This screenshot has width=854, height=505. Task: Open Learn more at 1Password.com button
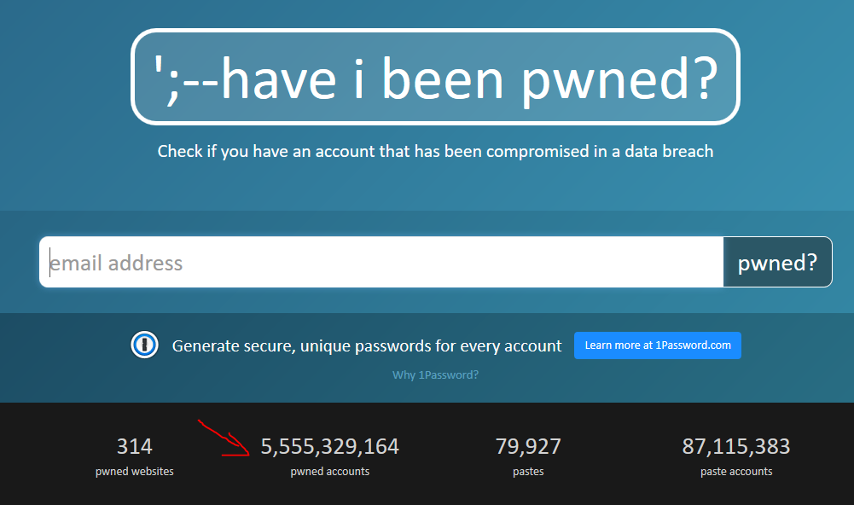pos(658,345)
